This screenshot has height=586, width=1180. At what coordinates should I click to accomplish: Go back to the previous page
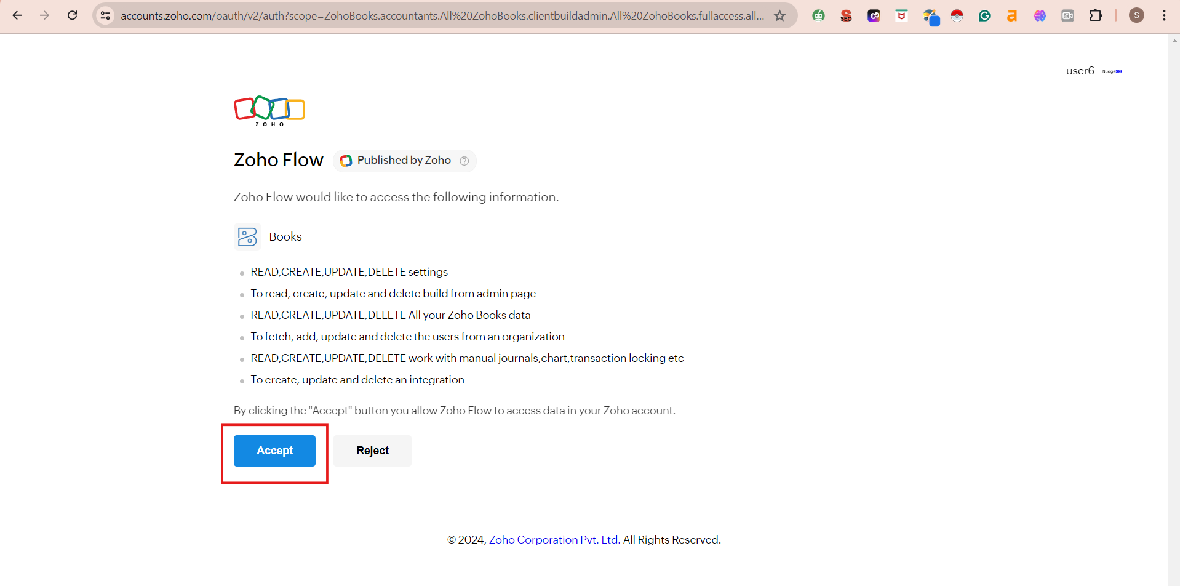click(17, 15)
